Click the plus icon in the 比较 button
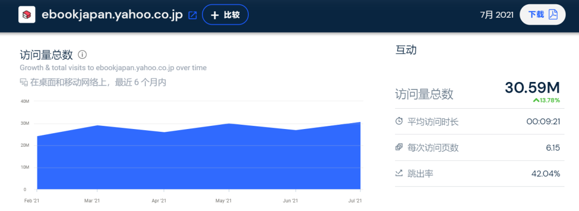This screenshot has height=211, width=579. (214, 15)
